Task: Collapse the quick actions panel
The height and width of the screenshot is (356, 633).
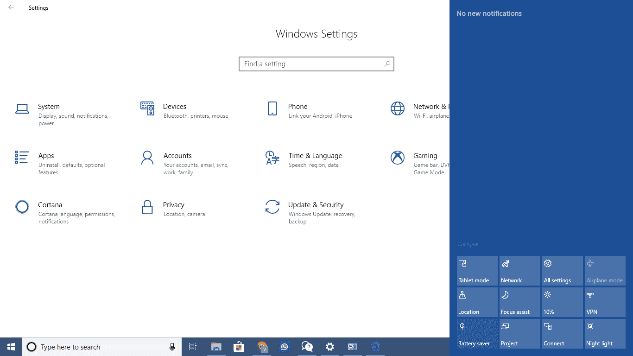Action: point(468,244)
